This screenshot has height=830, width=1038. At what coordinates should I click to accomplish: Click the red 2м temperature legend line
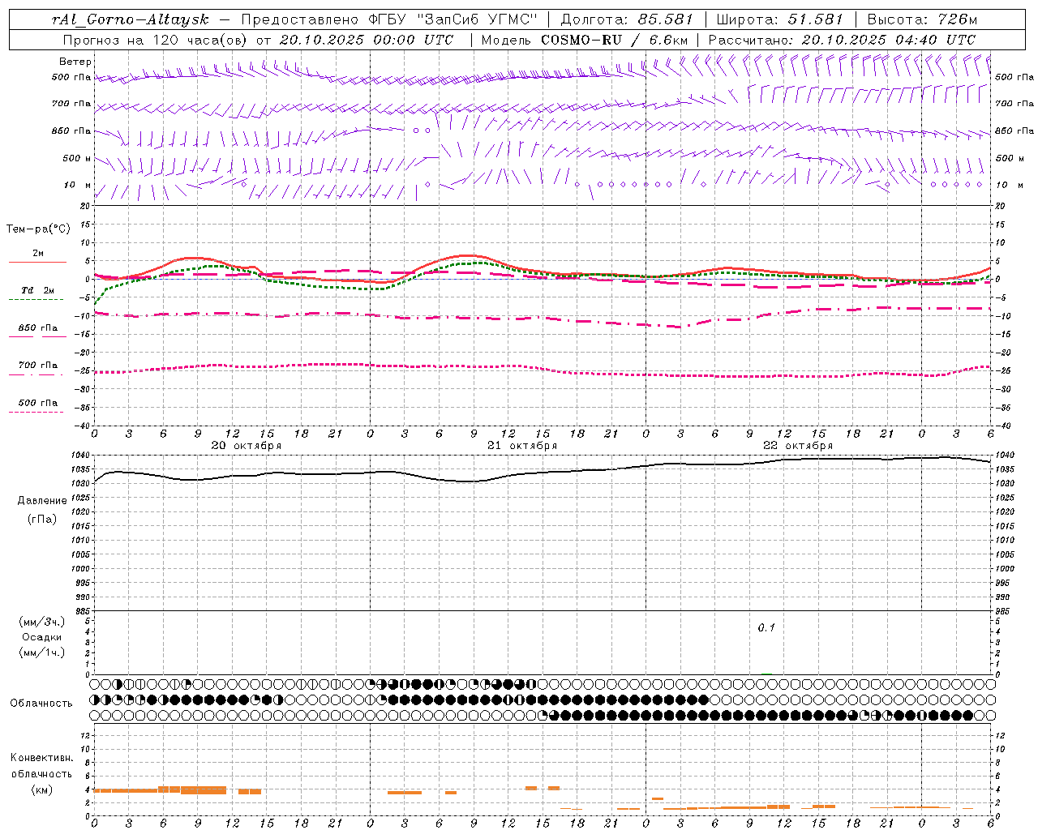[x=37, y=262]
